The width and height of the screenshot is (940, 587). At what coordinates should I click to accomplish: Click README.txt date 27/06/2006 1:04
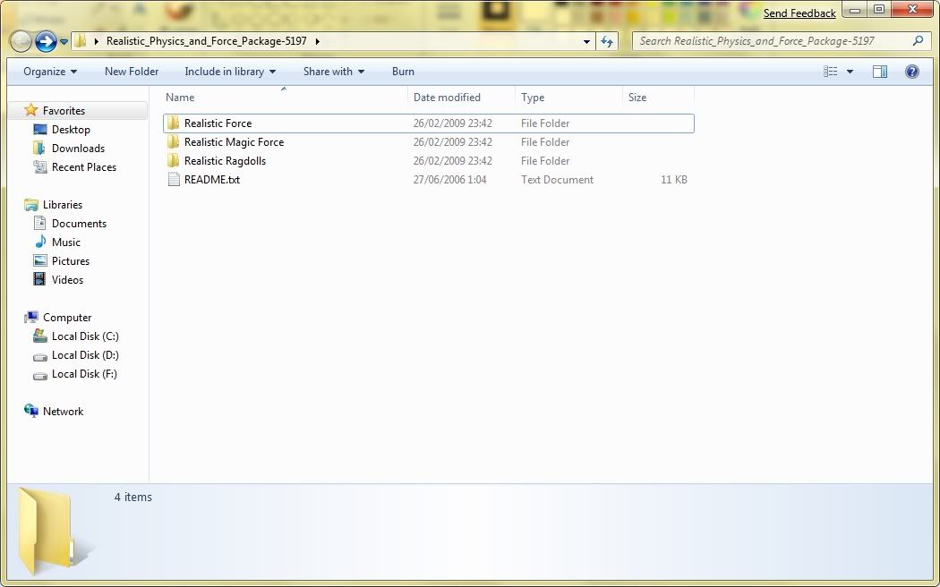tap(449, 180)
